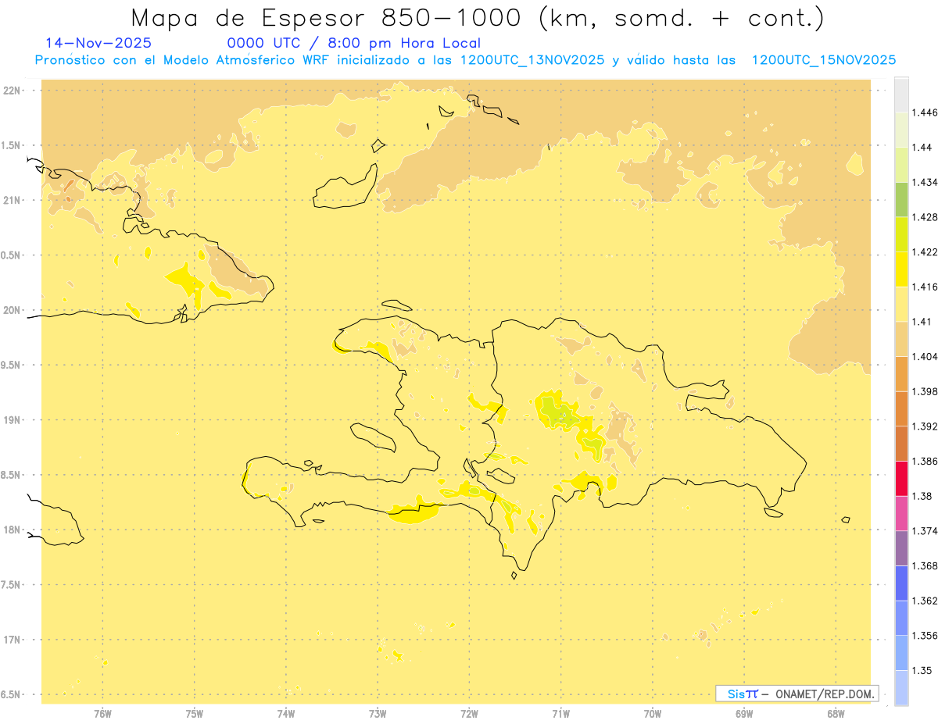Click the 1.38 colorbar value
The image size is (938, 724).
922,496
